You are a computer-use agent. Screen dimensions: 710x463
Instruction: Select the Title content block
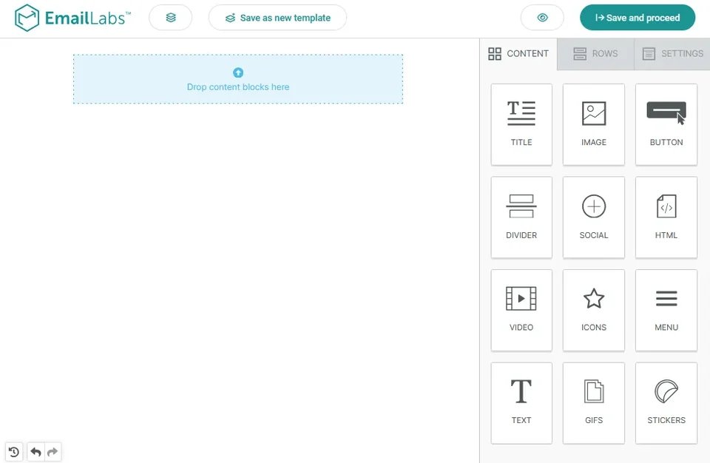521,124
